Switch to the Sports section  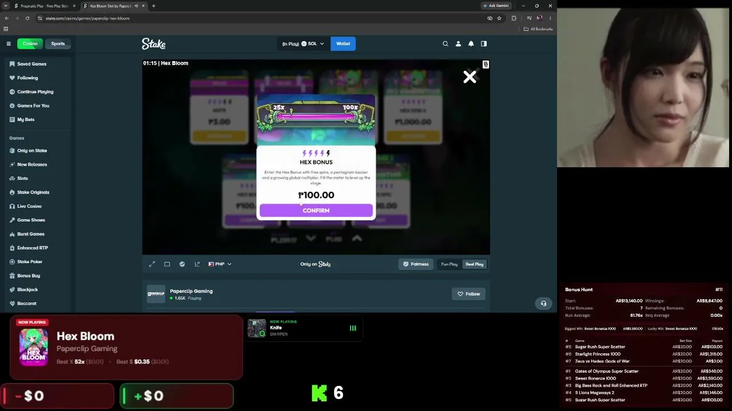[58, 43]
